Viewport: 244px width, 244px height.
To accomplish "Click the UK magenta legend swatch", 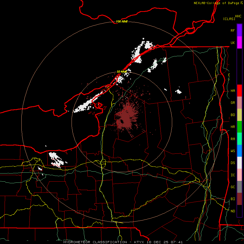I will point(239,43).
